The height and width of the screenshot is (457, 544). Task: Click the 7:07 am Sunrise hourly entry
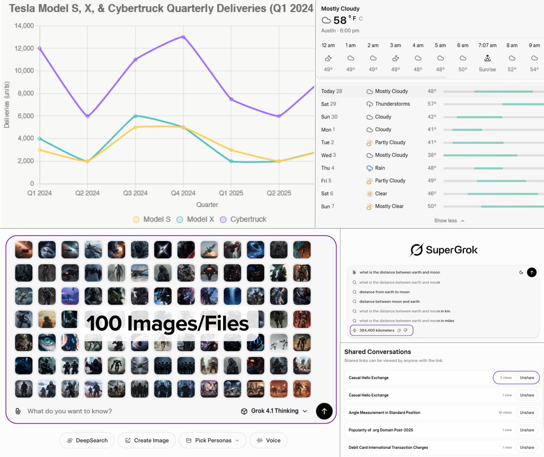[x=487, y=58]
